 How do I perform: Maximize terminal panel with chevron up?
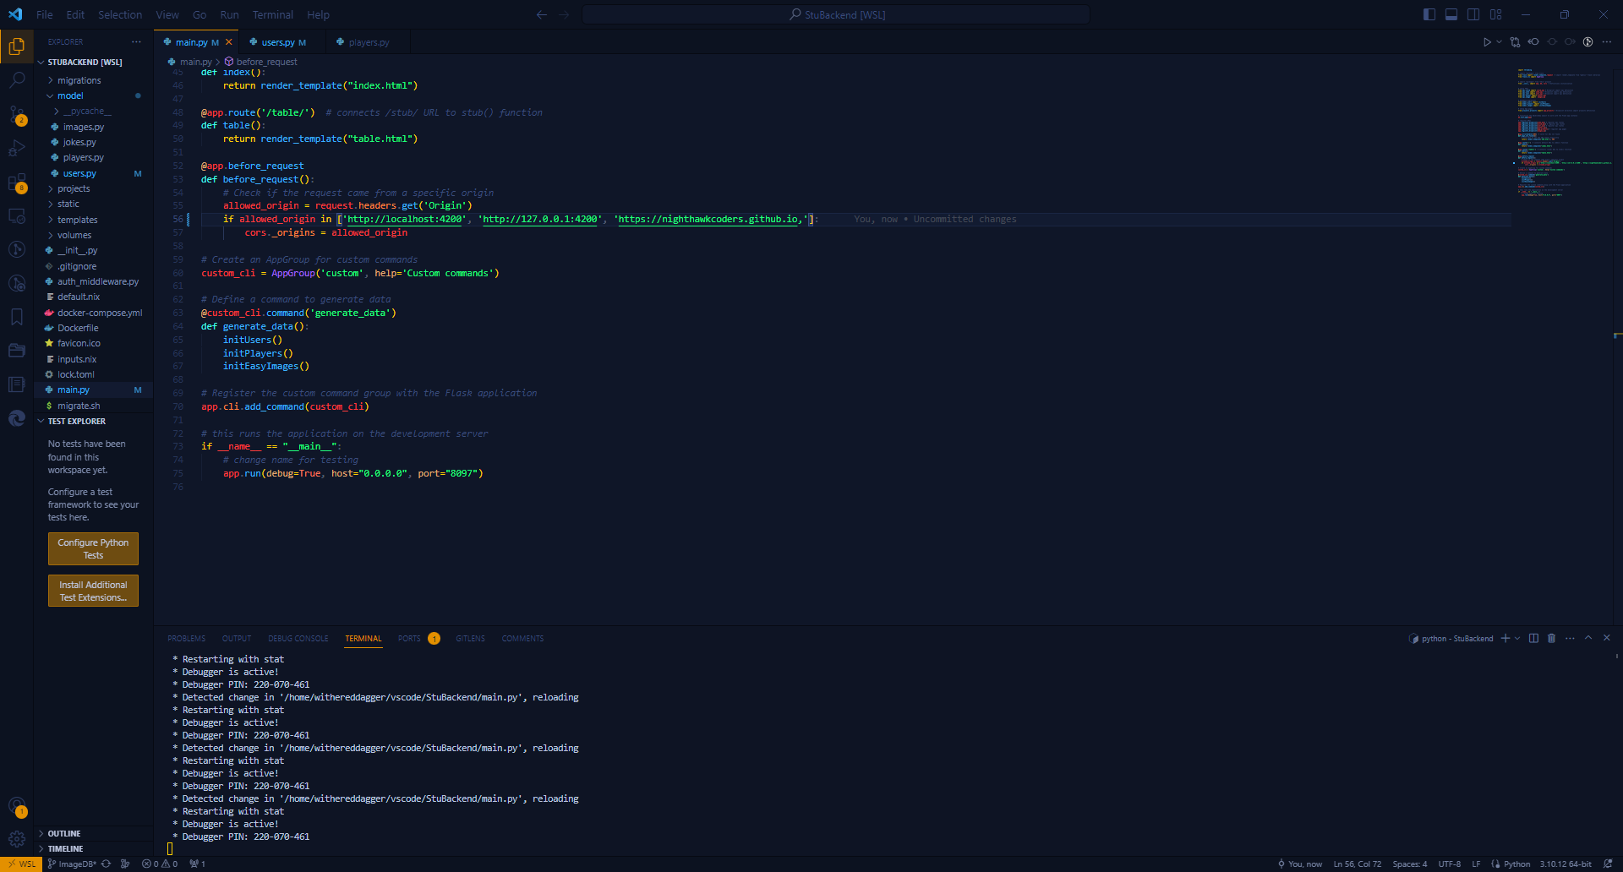[x=1588, y=638]
